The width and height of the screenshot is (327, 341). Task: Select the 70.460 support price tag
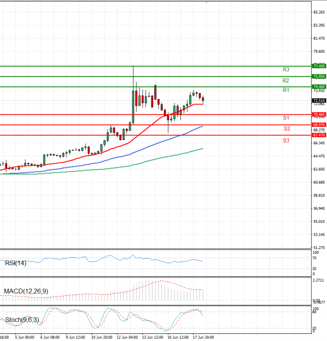[x=319, y=114]
